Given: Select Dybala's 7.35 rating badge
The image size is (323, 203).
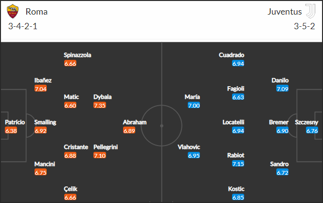Looking at the screenshot, I should 100,105.
